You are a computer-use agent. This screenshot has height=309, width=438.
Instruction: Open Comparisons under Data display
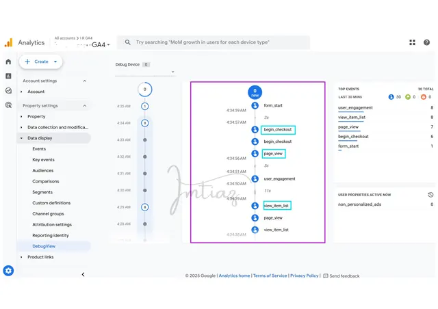coord(46,181)
